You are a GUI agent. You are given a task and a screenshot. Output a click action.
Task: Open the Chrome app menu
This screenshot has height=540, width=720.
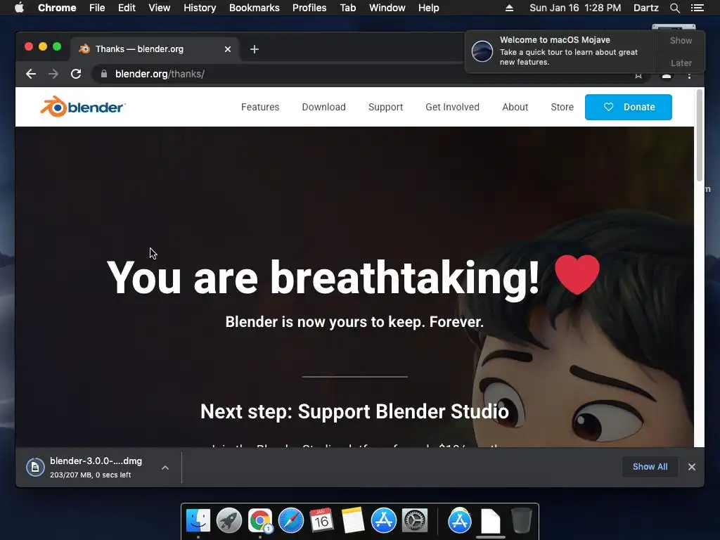tap(57, 8)
